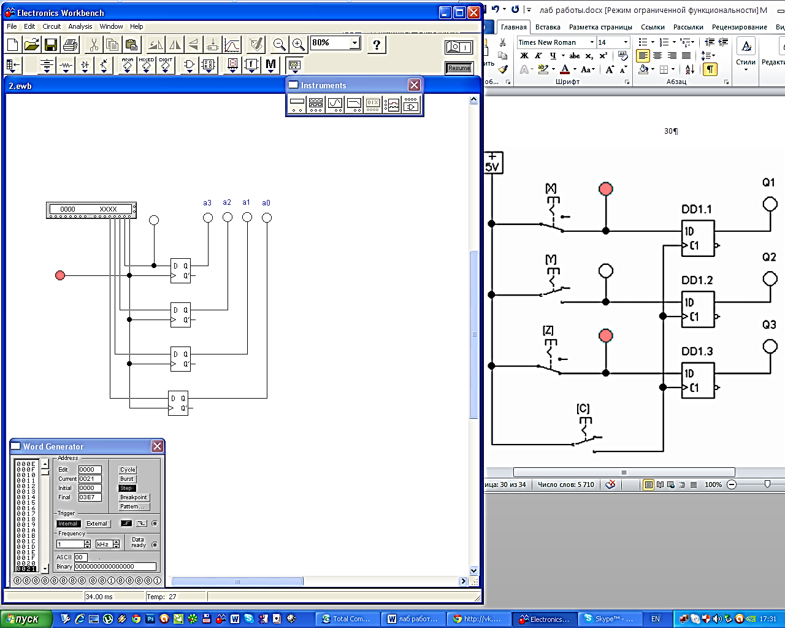785x628 pixels.
Task: Click the Cycle button
Action: (128, 470)
